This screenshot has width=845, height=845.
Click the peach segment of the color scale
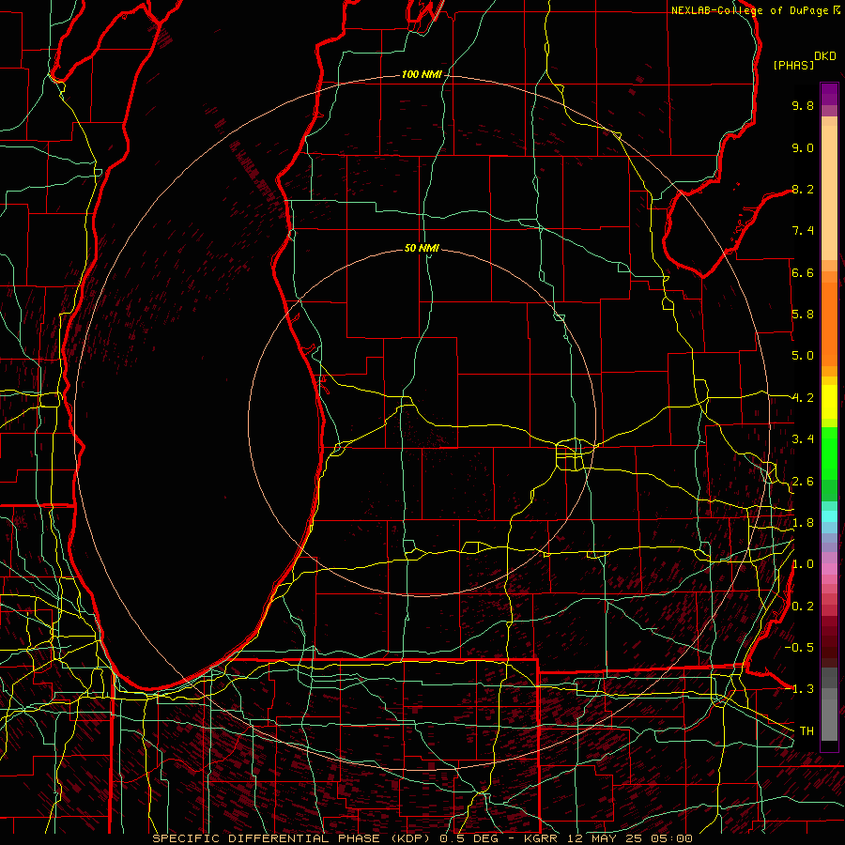(829, 192)
